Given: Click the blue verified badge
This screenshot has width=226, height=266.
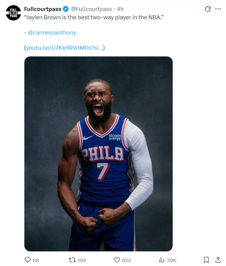Looking at the screenshot, I should click(66, 9).
